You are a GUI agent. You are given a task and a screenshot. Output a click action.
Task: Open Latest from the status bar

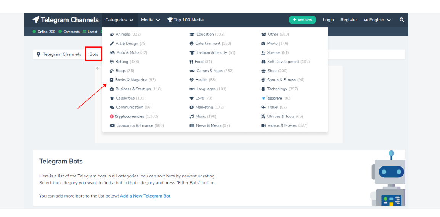point(90,32)
